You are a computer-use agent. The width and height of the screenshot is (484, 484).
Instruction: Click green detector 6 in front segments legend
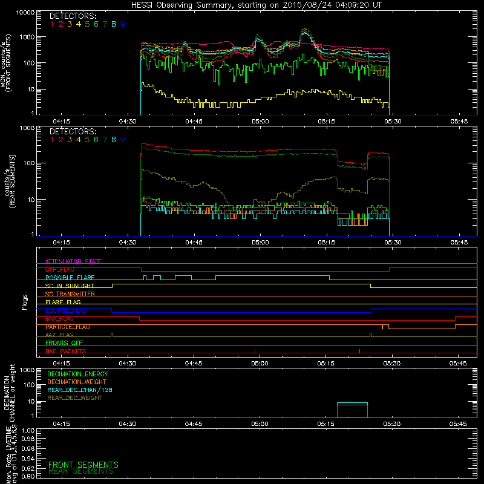tap(96, 24)
